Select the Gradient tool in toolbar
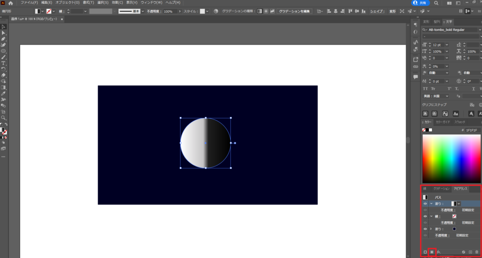This screenshot has height=258, width=482. (3, 87)
